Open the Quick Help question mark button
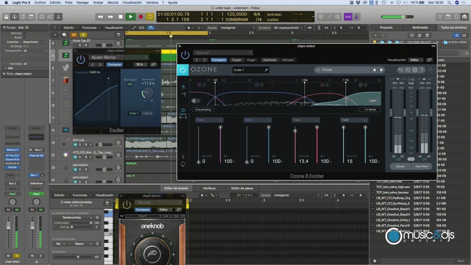This screenshot has height=265, width=471. pos(23,17)
